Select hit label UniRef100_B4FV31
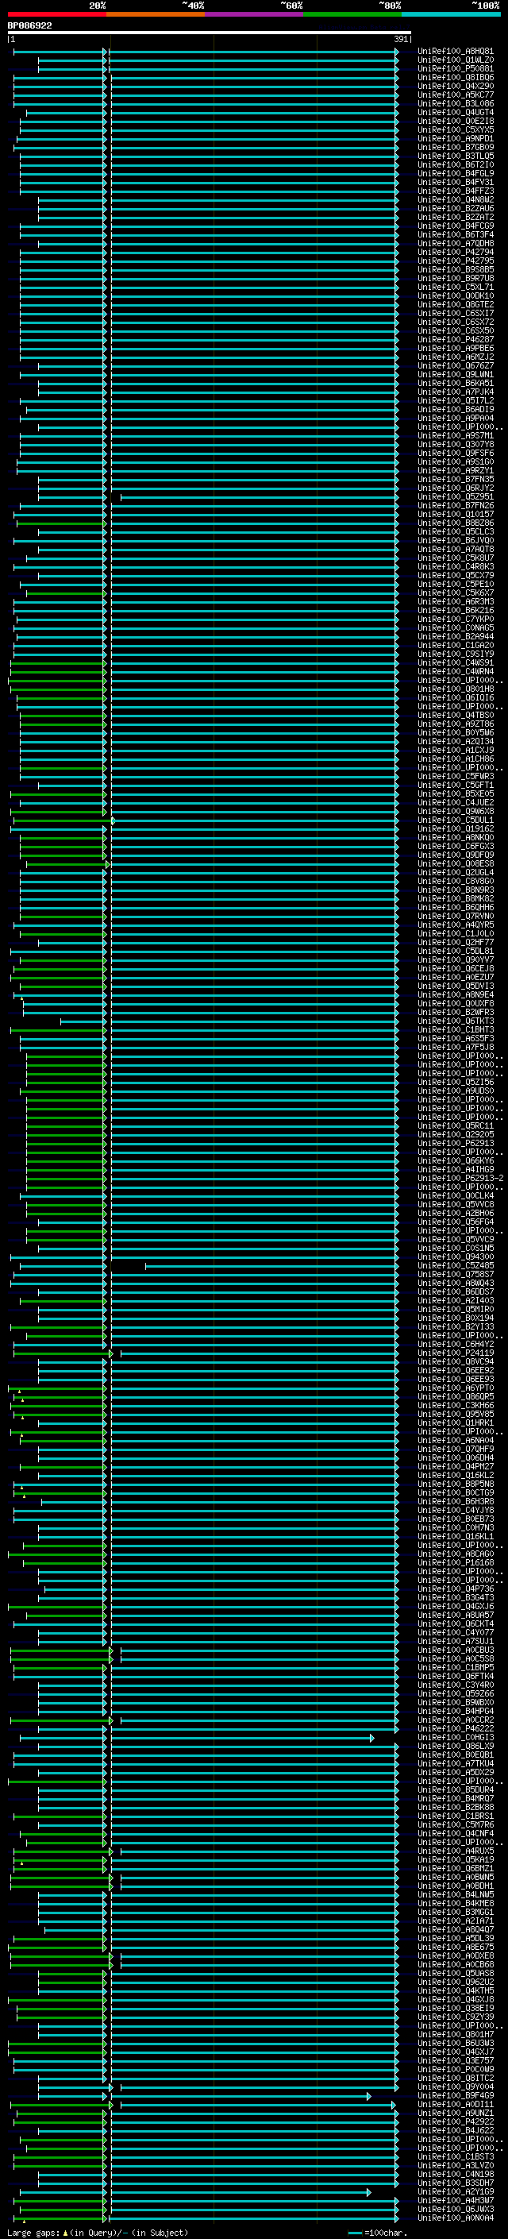Image resolution: width=508 pixels, height=2239 pixels. (x=456, y=182)
